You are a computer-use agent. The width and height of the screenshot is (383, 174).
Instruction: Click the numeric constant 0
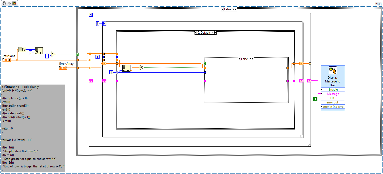click(30, 53)
